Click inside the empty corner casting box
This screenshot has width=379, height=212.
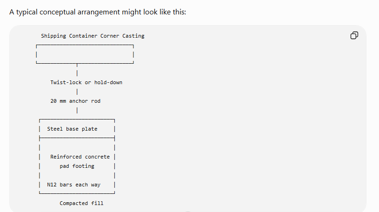[85, 55]
